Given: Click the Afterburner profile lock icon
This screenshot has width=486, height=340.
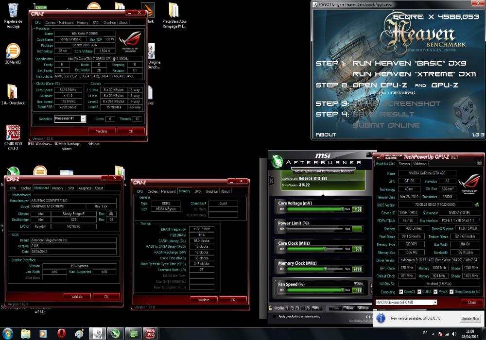Looking at the screenshot, I should click(x=270, y=308).
